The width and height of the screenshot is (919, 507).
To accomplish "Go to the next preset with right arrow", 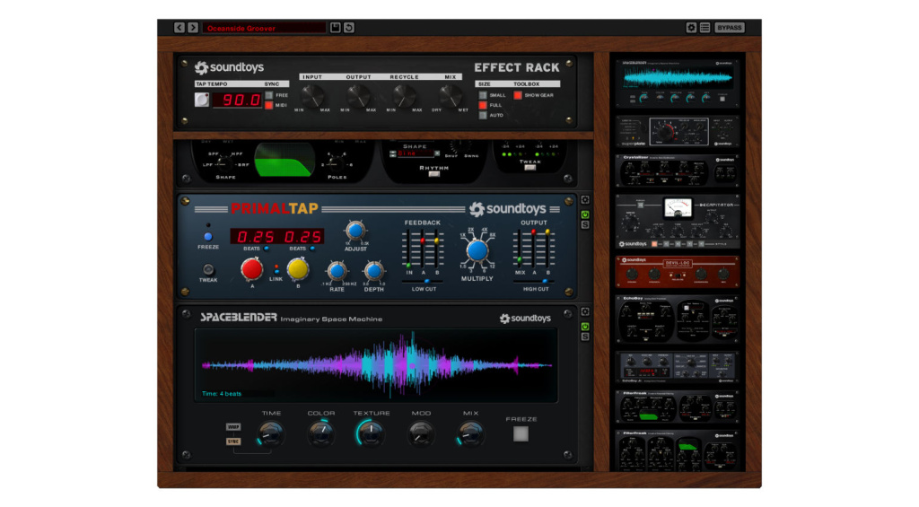I will click(193, 28).
